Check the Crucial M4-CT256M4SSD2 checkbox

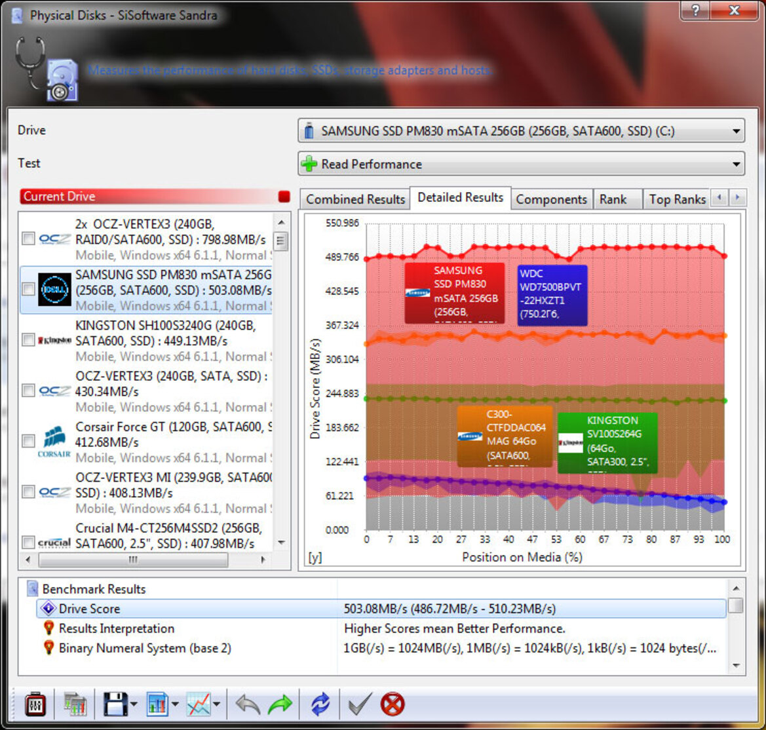click(28, 543)
